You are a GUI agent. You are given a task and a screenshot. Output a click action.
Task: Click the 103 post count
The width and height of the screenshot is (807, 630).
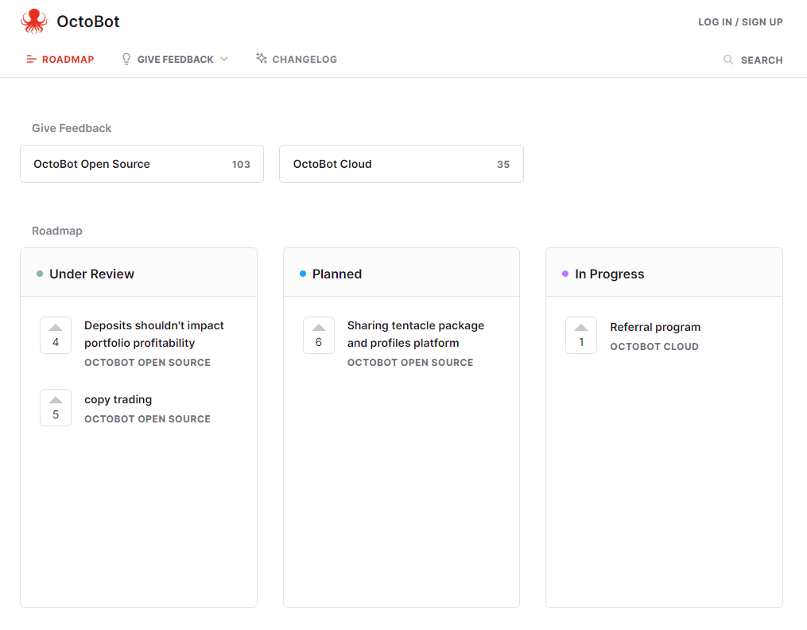point(241,164)
